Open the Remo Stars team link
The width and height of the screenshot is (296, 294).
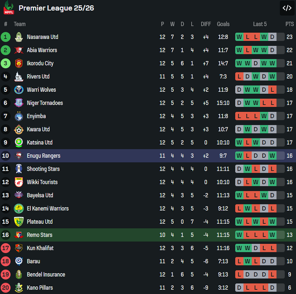click(x=39, y=235)
